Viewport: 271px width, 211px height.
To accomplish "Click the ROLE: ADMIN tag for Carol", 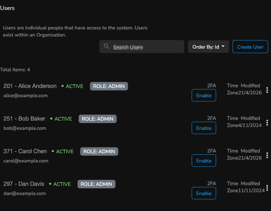I will [99, 151].
